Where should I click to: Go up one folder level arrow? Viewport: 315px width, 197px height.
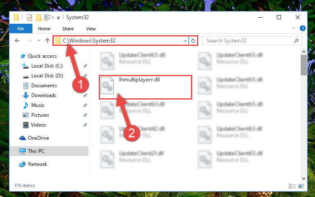tap(48, 41)
